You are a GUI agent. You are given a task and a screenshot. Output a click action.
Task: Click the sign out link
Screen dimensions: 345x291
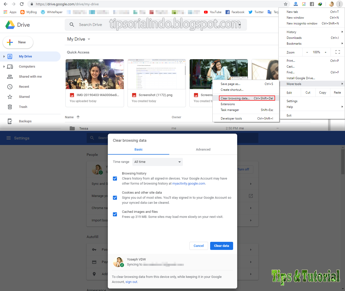[131, 282]
